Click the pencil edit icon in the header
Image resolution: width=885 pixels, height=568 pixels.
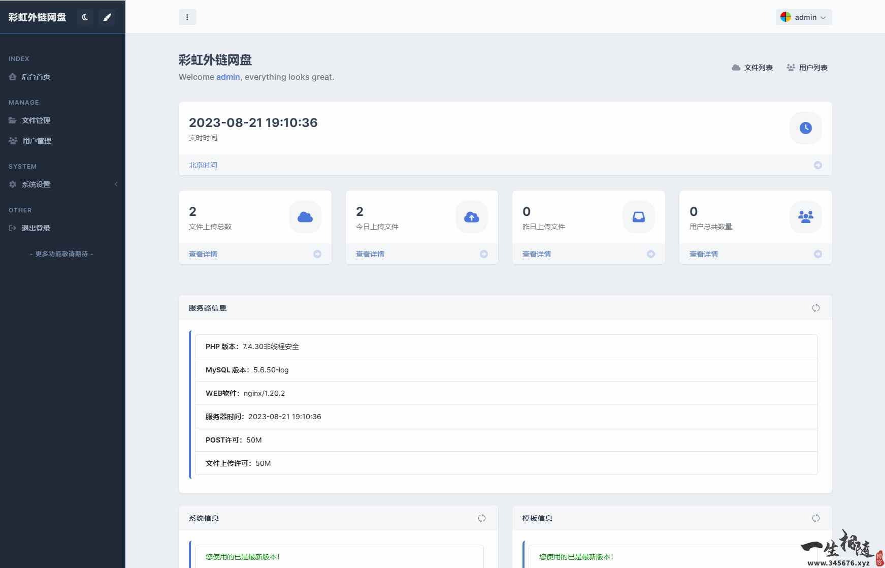(x=107, y=17)
